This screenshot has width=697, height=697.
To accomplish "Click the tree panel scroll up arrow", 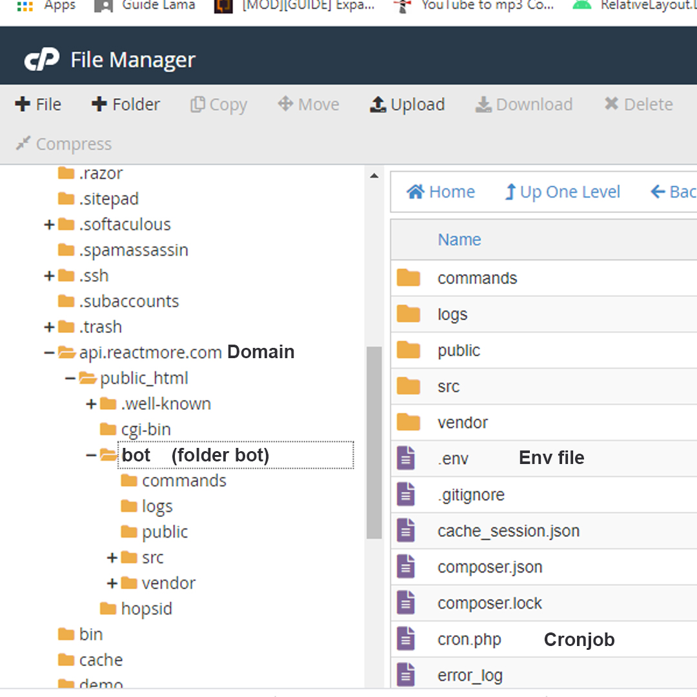I will [x=374, y=176].
